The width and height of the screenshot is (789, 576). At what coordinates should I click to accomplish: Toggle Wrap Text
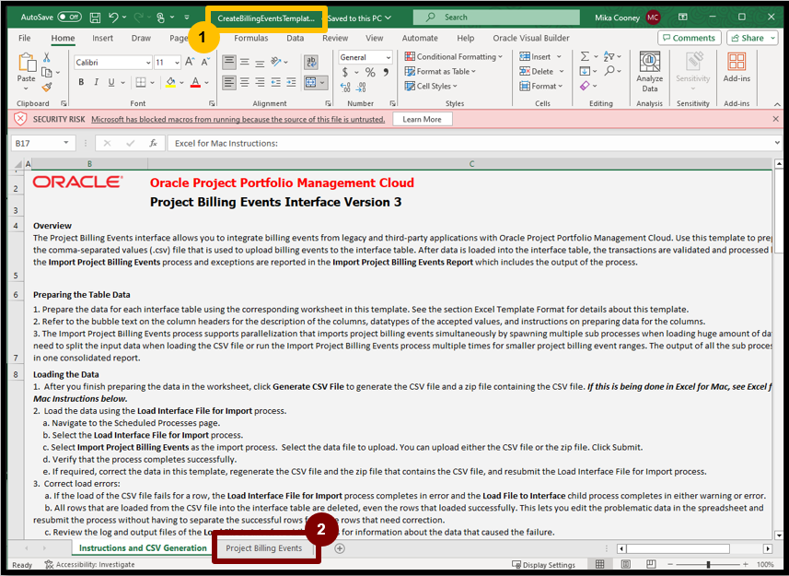(311, 62)
